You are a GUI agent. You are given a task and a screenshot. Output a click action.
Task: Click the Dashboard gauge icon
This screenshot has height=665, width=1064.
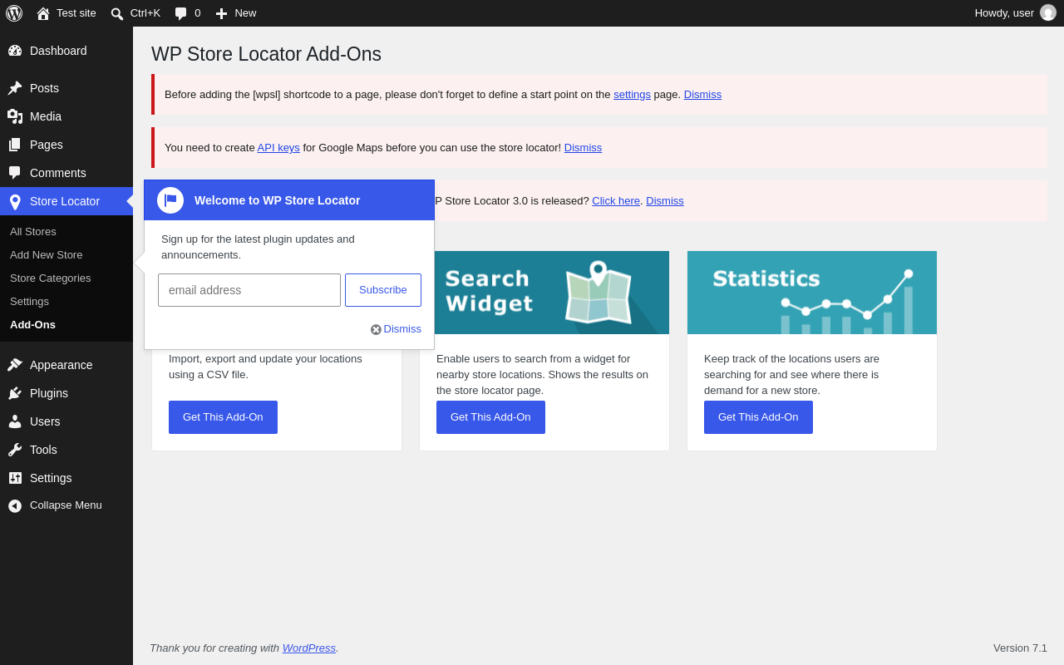pos(15,51)
